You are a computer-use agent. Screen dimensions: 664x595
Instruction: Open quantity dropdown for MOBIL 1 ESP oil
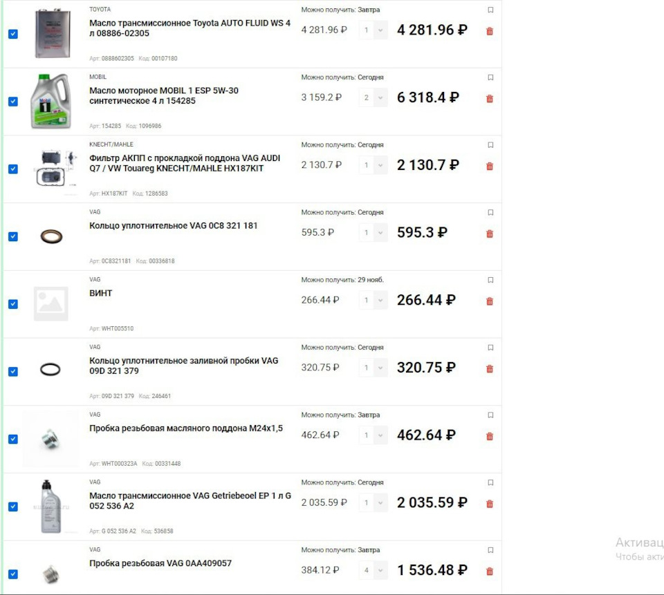[373, 97]
